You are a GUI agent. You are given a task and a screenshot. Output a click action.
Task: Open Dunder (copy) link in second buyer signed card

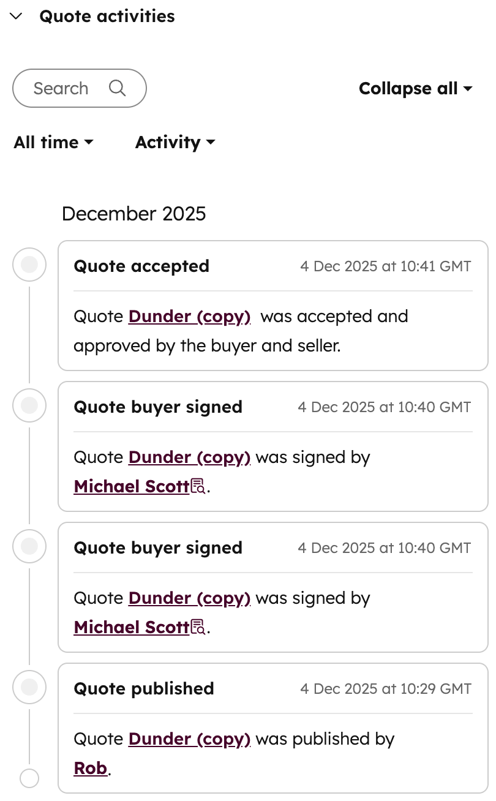pos(189,598)
